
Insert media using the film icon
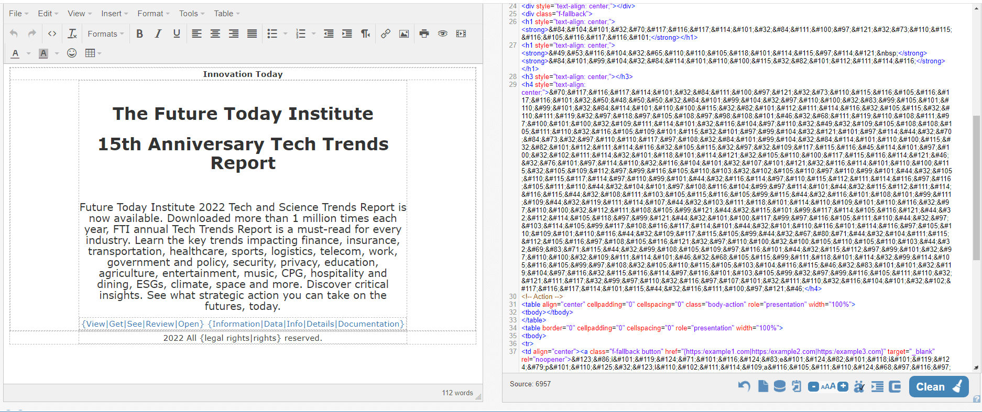[x=461, y=34]
